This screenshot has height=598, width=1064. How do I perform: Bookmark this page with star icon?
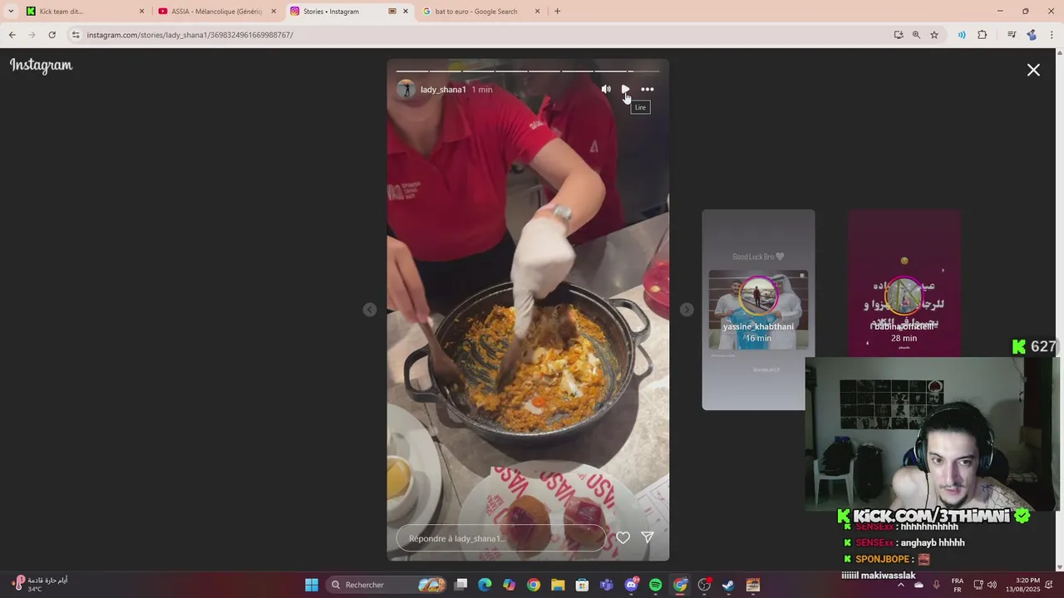tap(934, 35)
